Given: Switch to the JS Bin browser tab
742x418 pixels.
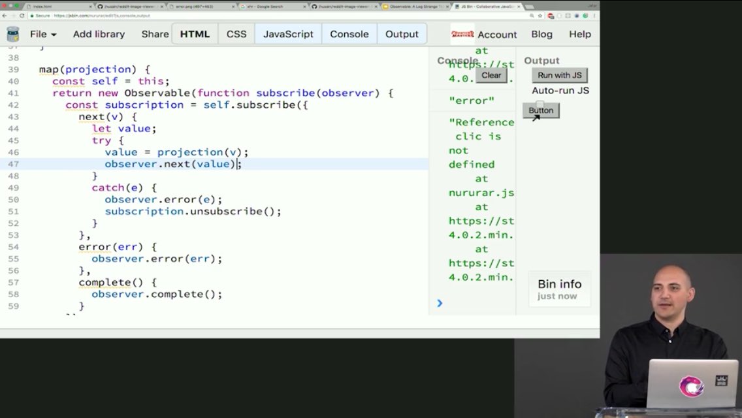Looking at the screenshot, I should click(487, 7).
